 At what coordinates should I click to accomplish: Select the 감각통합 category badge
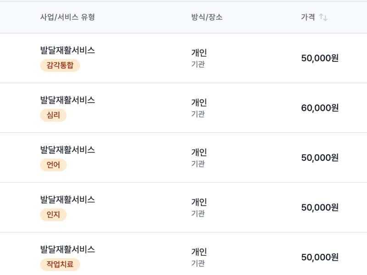(x=60, y=66)
